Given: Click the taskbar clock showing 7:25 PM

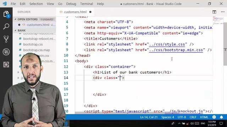Looking at the screenshot, I should point(212,123).
